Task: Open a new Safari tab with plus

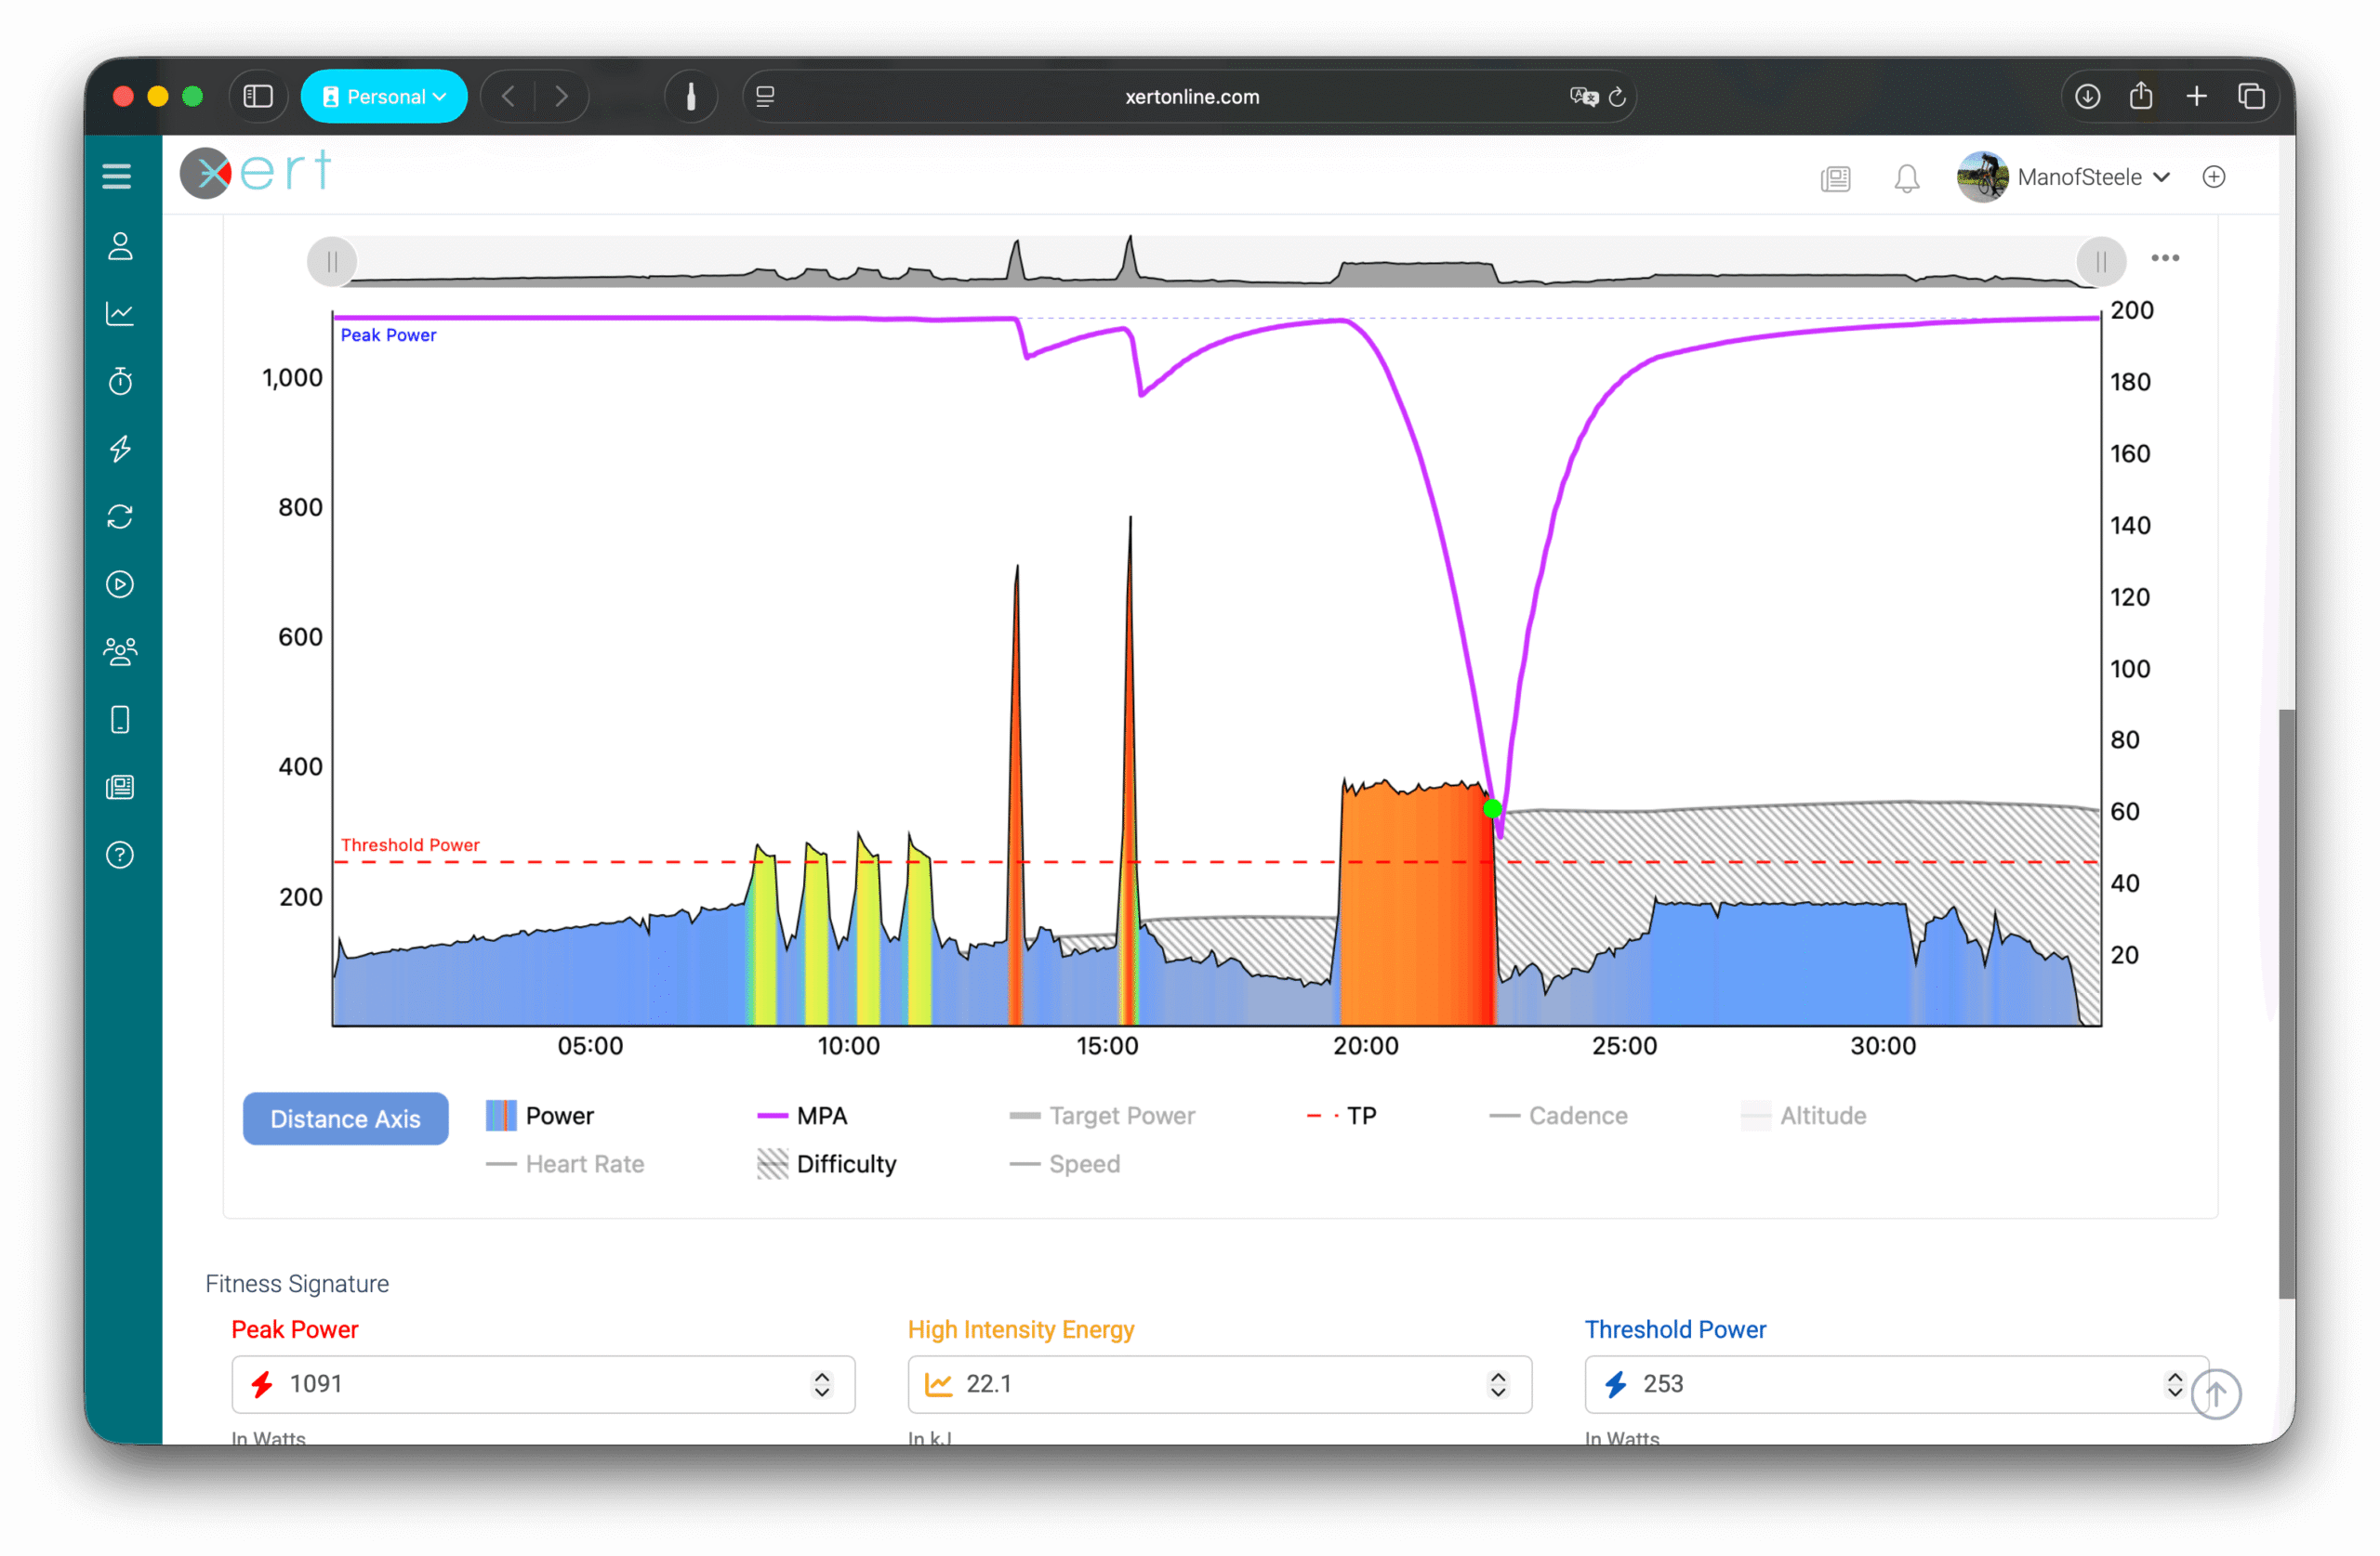Action: 2197,96
